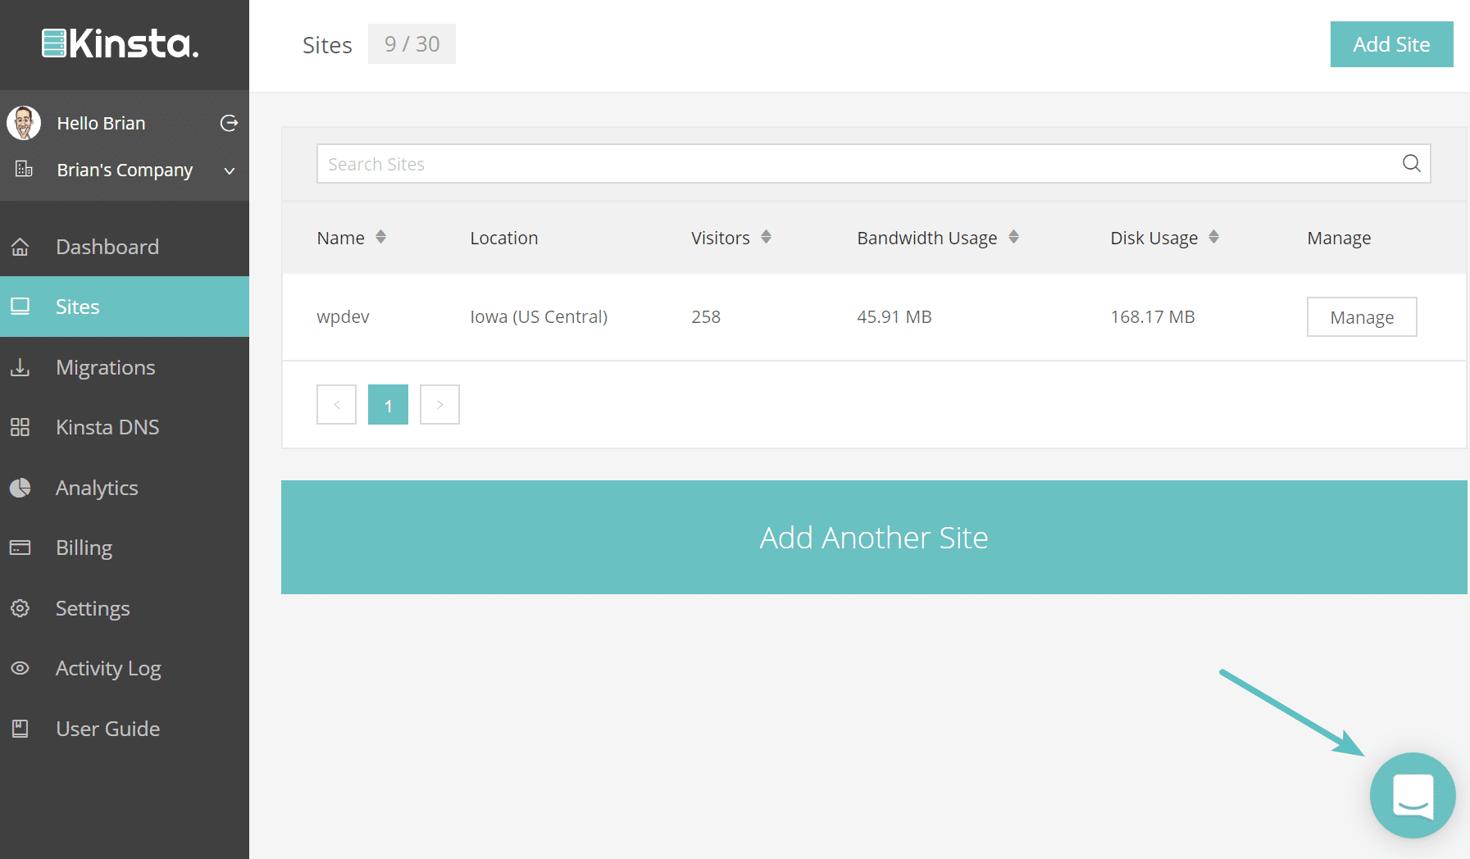This screenshot has height=859, width=1470.
Task: Click inside the Search Sites field
Action: [x=738, y=163]
